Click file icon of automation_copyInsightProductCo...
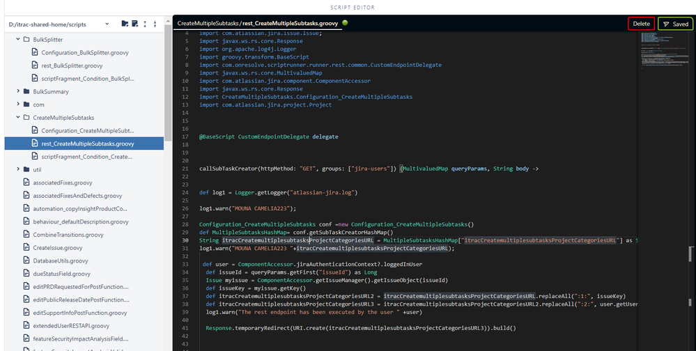 point(26,208)
